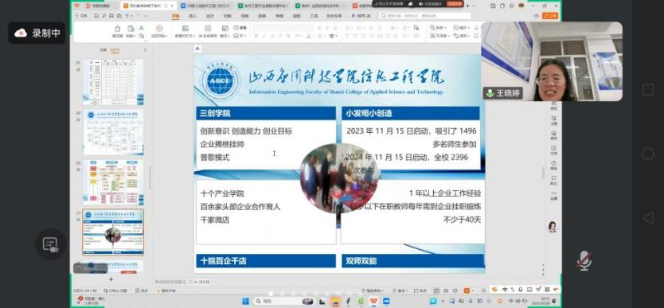
Task: Click the 十院百企千店 heading on the slide
Action: (223, 261)
